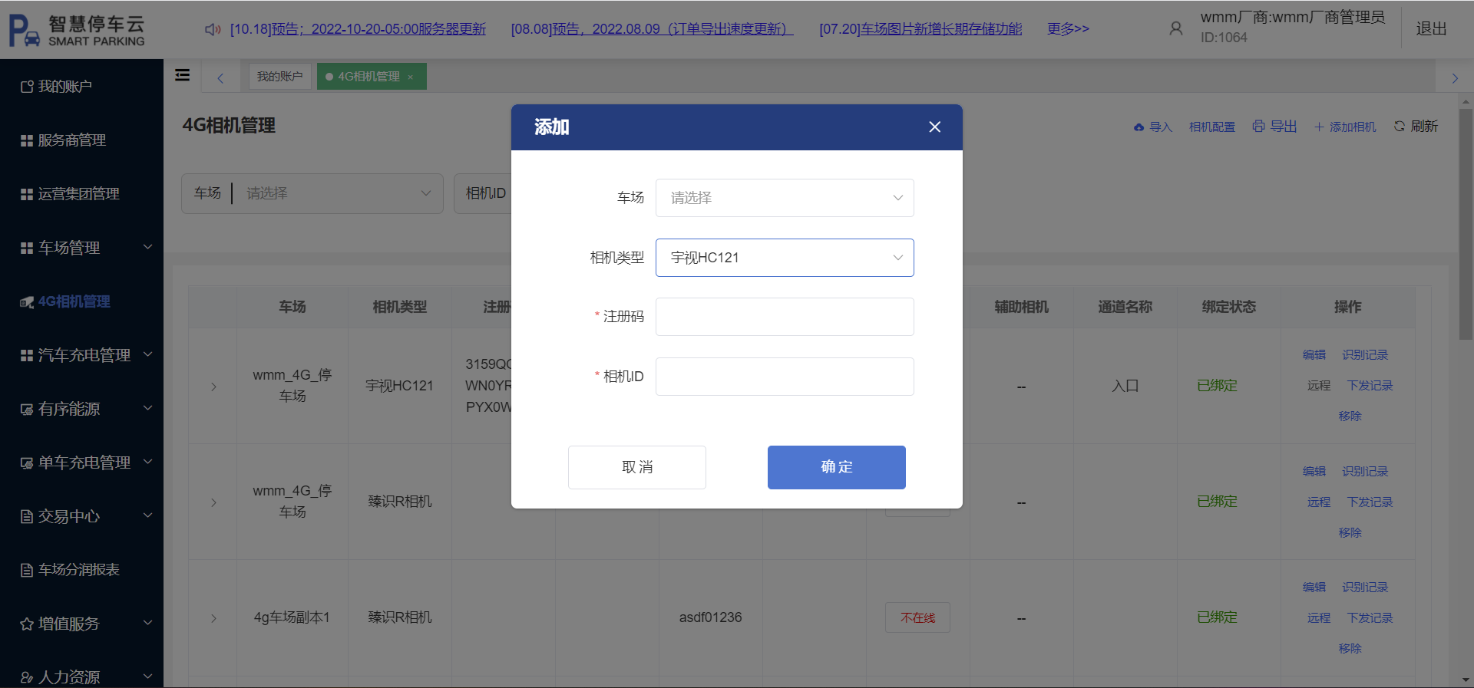Click 不在线 status in 4g车场副本1 row

[x=917, y=617]
